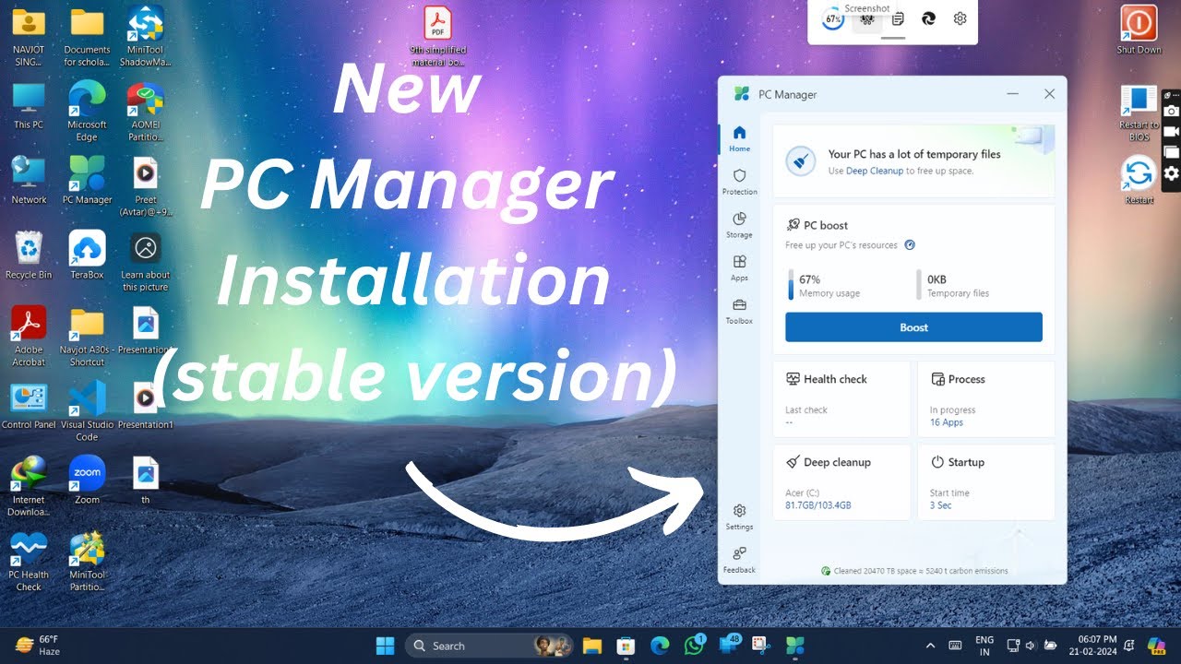1181x664 pixels.
Task: Click the video record icon on side bar
Action: [x=1171, y=132]
